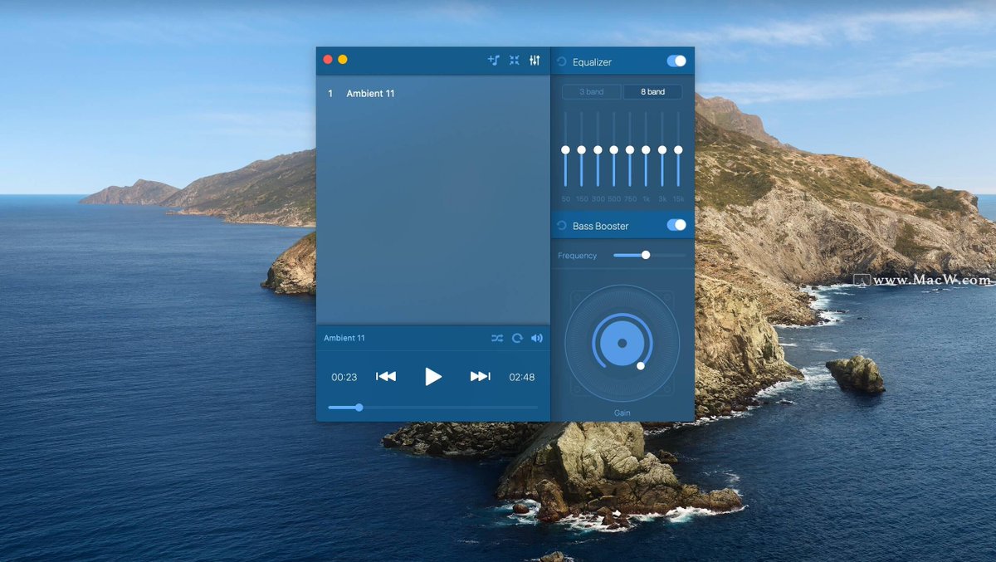
Task: Click the 150 Hz equalizer slider
Action: point(582,149)
